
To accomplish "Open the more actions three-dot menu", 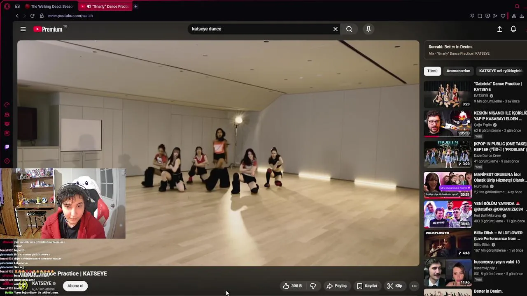I will (414, 286).
